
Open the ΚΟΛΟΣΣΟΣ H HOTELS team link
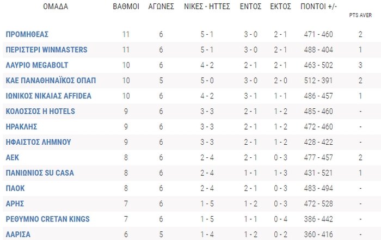(40, 111)
